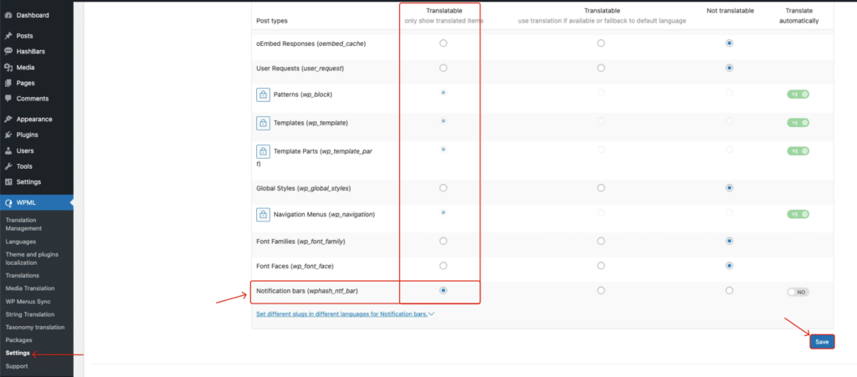The width and height of the screenshot is (857, 377).
Task: Toggle automatic translation for Templates
Action: (798, 123)
